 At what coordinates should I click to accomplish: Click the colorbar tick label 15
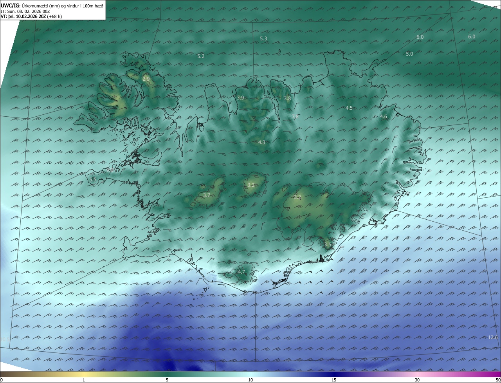334,380
